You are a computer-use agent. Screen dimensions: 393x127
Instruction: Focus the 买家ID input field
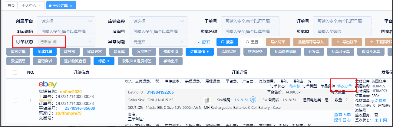(342, 31)
